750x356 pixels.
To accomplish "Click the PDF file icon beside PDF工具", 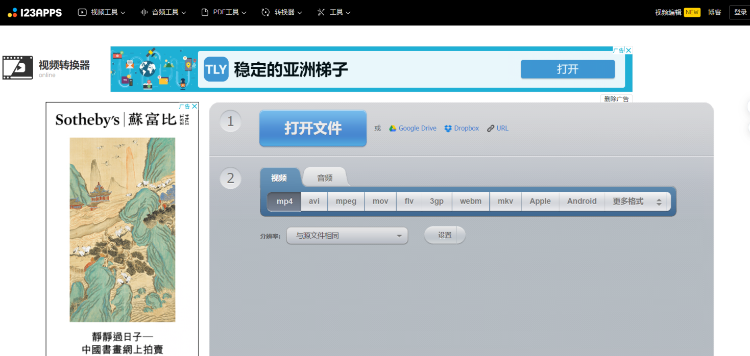I will (x=204, y=12).
